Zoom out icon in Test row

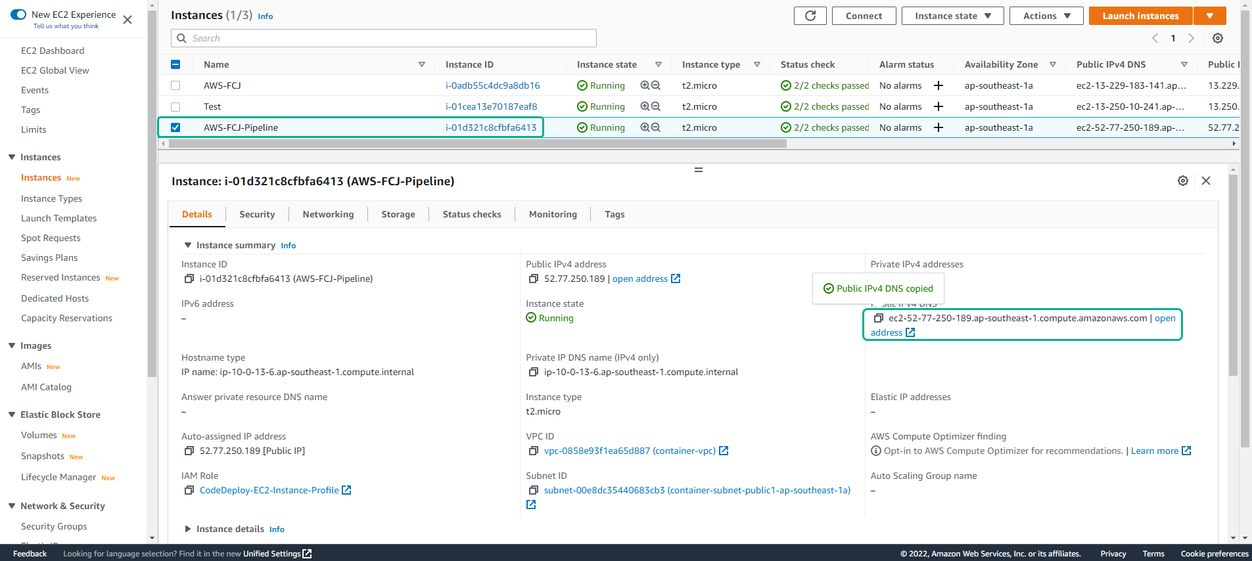point(655,106)
